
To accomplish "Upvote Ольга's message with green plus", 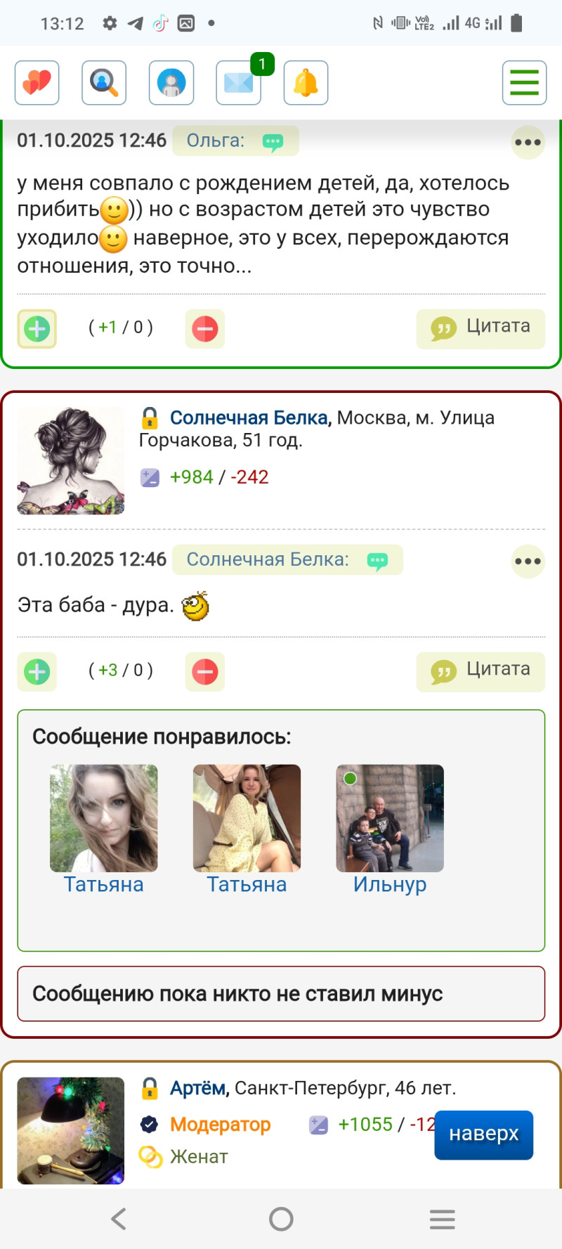I will click(x=37, y=328).
